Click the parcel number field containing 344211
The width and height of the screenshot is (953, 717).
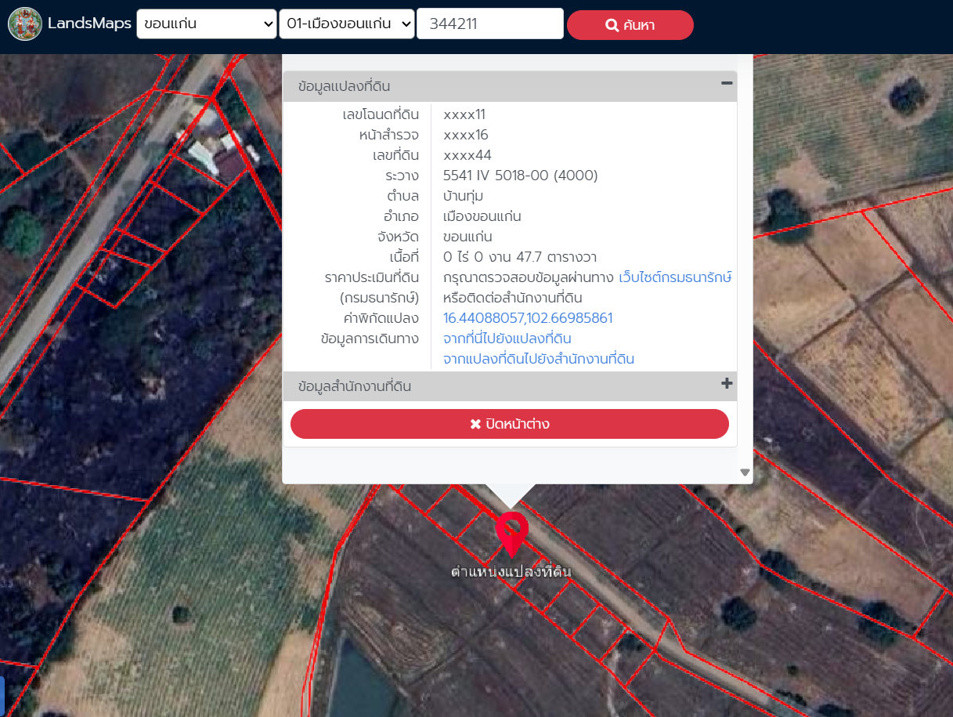(x=489, y=24)
